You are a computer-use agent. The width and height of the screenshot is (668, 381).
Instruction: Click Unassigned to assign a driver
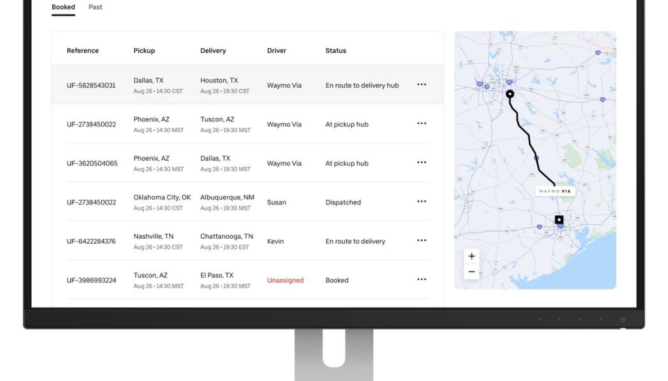285,279
